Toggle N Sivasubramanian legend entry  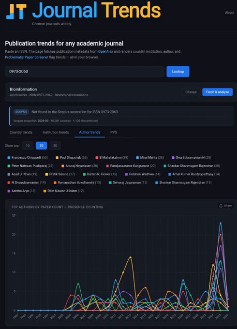(27, 182)
